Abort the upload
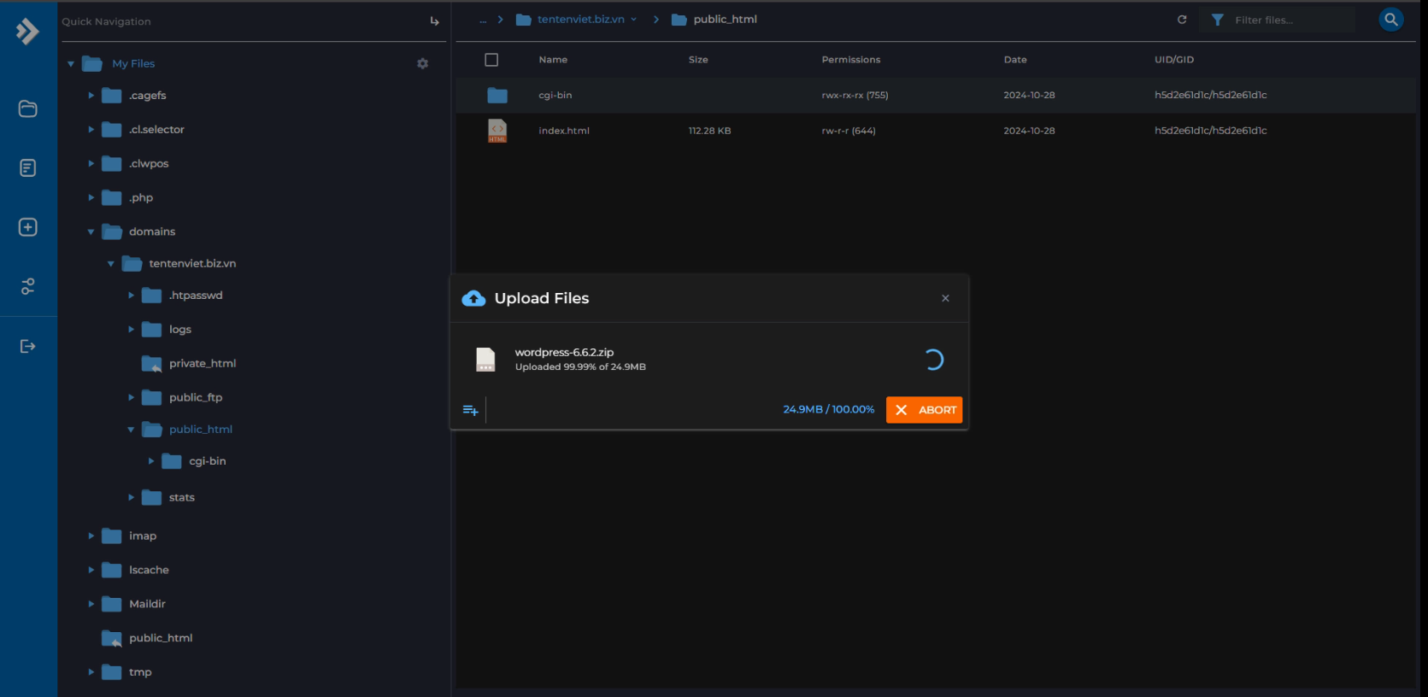1428x697 pixels. pyautogui.click(x=924, y=410)
